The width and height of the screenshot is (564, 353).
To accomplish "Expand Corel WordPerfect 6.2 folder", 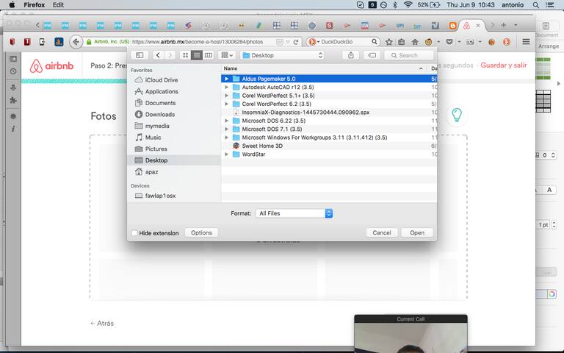I will (x=227, y=104).
